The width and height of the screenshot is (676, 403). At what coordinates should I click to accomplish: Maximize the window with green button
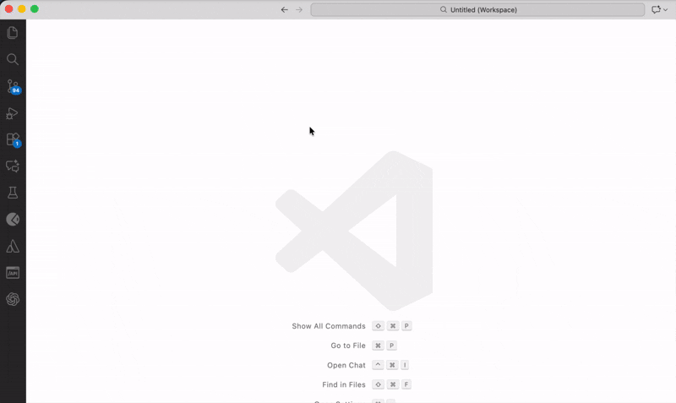pyautogui.click(x=35, y=9)
